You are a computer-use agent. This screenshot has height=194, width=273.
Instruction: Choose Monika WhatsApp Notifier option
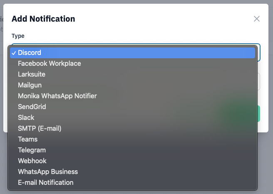[x=132, y=96]
